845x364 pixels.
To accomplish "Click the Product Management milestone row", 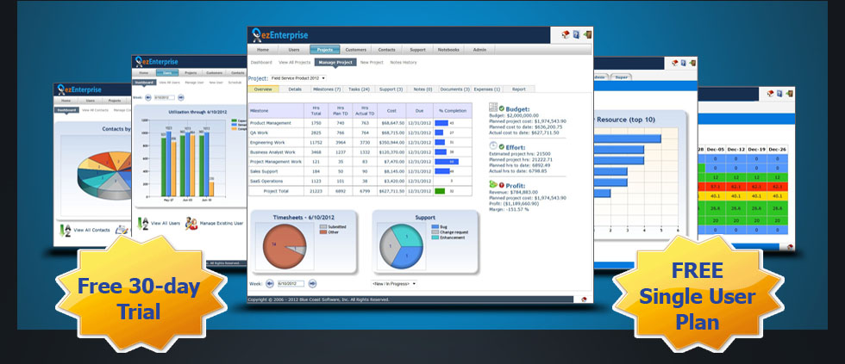I will coord(360,122).
